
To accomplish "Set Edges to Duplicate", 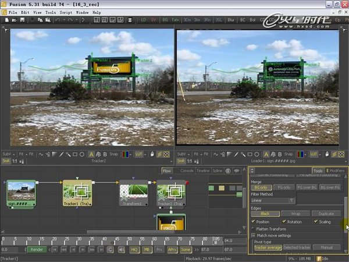I will 326,214.
